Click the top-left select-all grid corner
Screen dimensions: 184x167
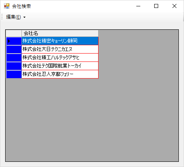point(14,33)
